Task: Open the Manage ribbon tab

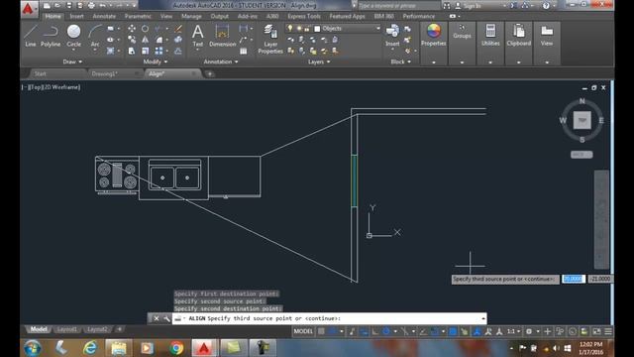Action: pos(191,16)
